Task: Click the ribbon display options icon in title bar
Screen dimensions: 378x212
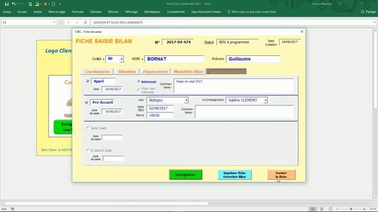Action: (340, 4)
